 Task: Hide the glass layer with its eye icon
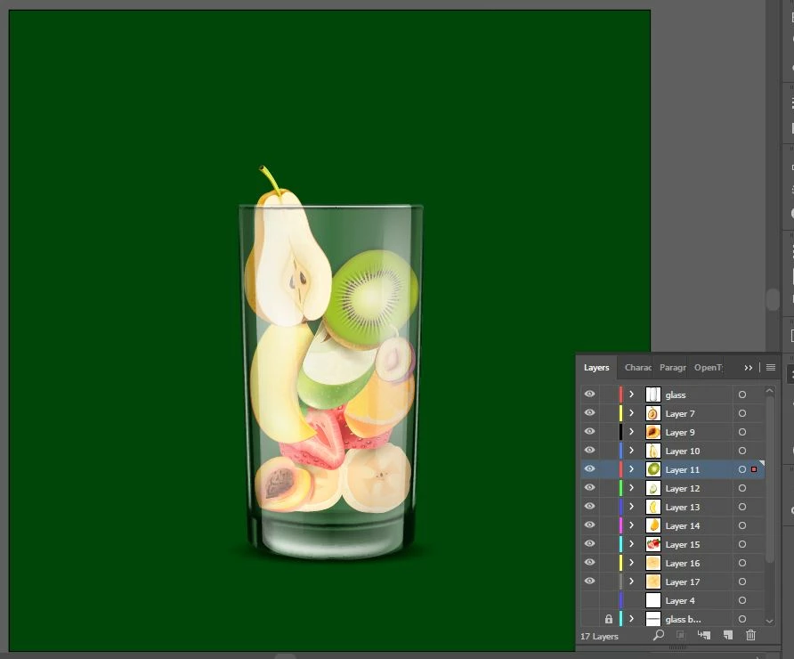(589, 395)
